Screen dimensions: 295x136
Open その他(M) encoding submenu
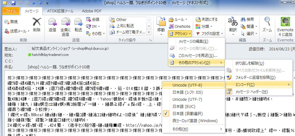coord(193,129)
